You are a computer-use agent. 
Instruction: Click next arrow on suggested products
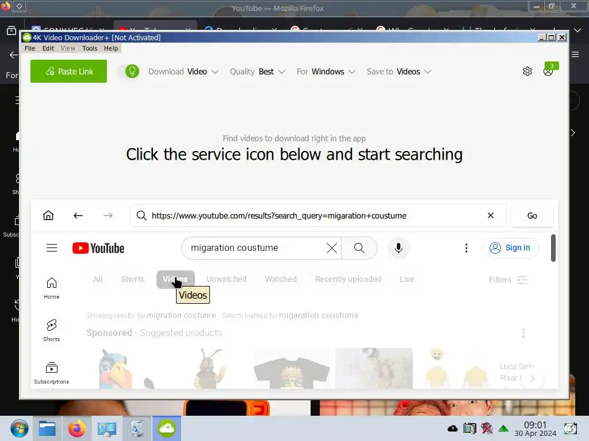click(532, 378)
